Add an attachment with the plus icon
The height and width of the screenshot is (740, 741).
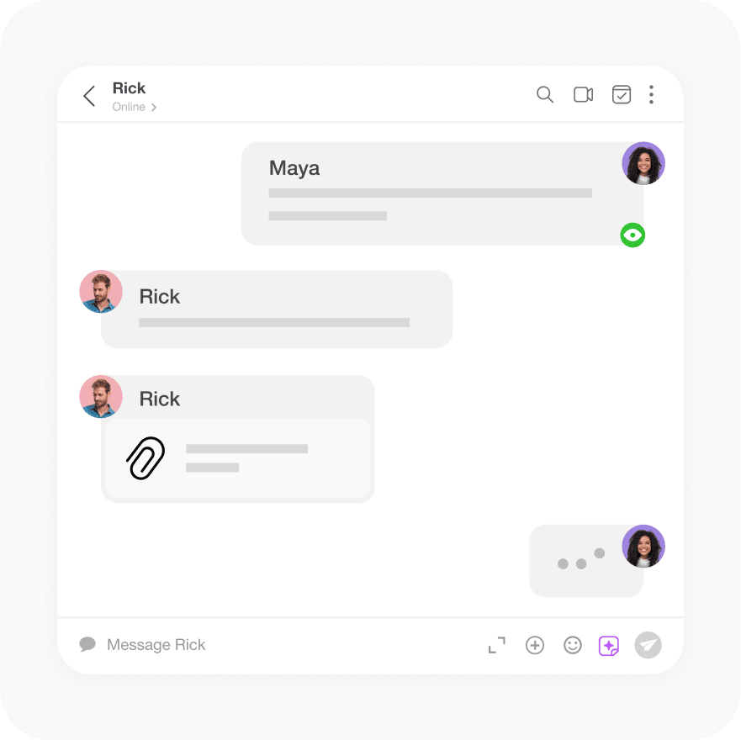click(535, 645)
